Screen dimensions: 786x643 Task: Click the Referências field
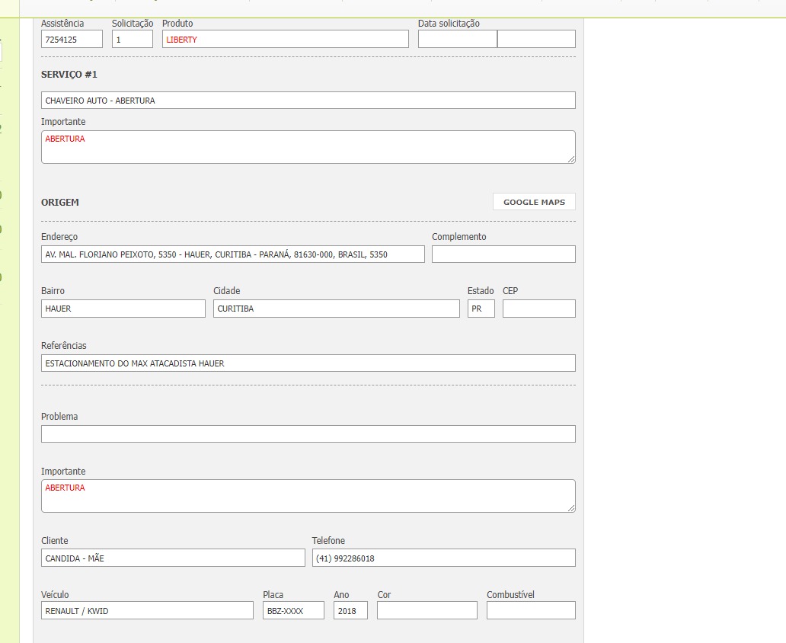pyautogui.click(x=308, y=363)
